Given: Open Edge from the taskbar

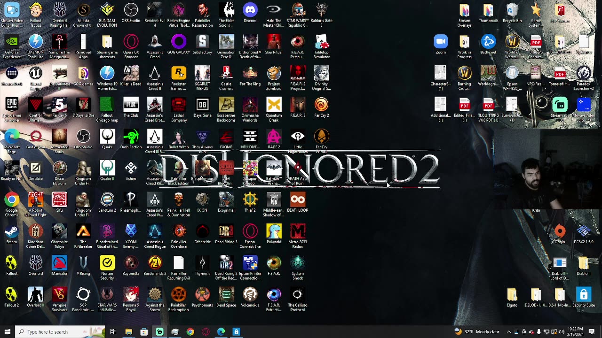Looking at the screenshot, I should click(x=221, y=332).
